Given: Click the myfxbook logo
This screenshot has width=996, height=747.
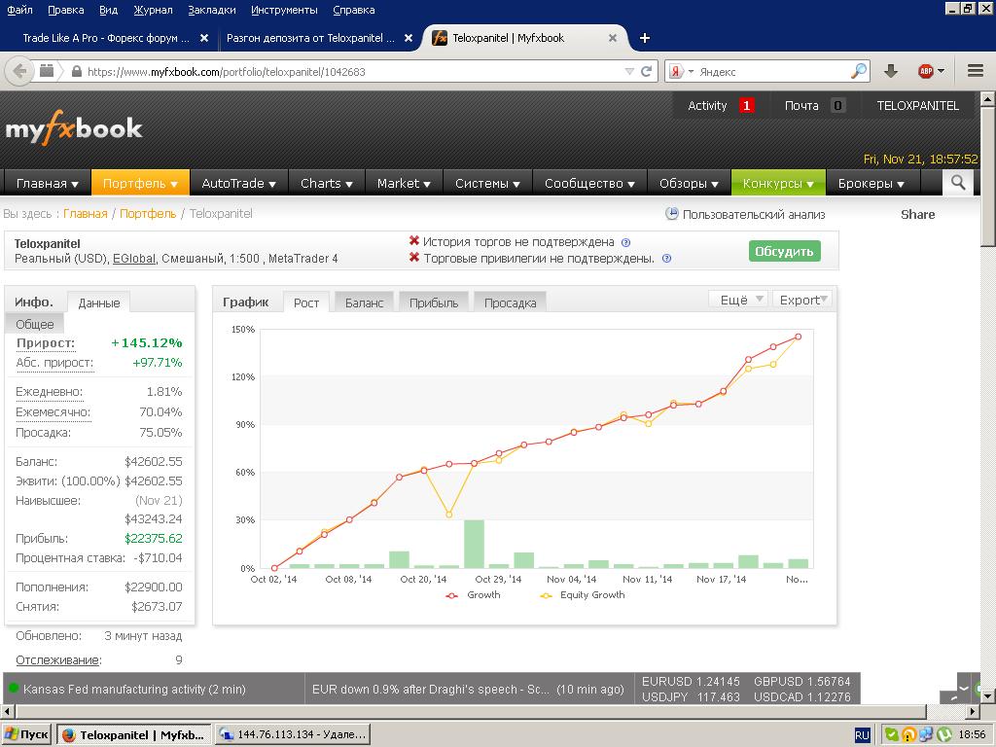Looking at the screenshot, I should (x=74, y=127).
